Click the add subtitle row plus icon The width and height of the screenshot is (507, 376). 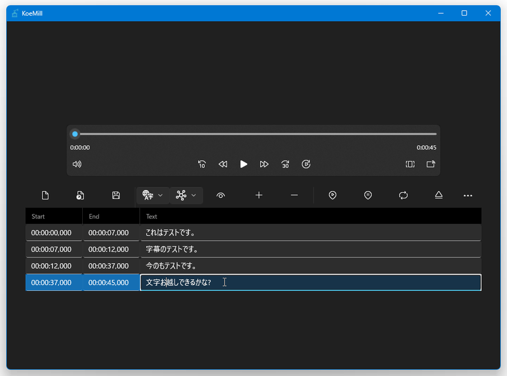pyautogui.click(x=259, y=196)
